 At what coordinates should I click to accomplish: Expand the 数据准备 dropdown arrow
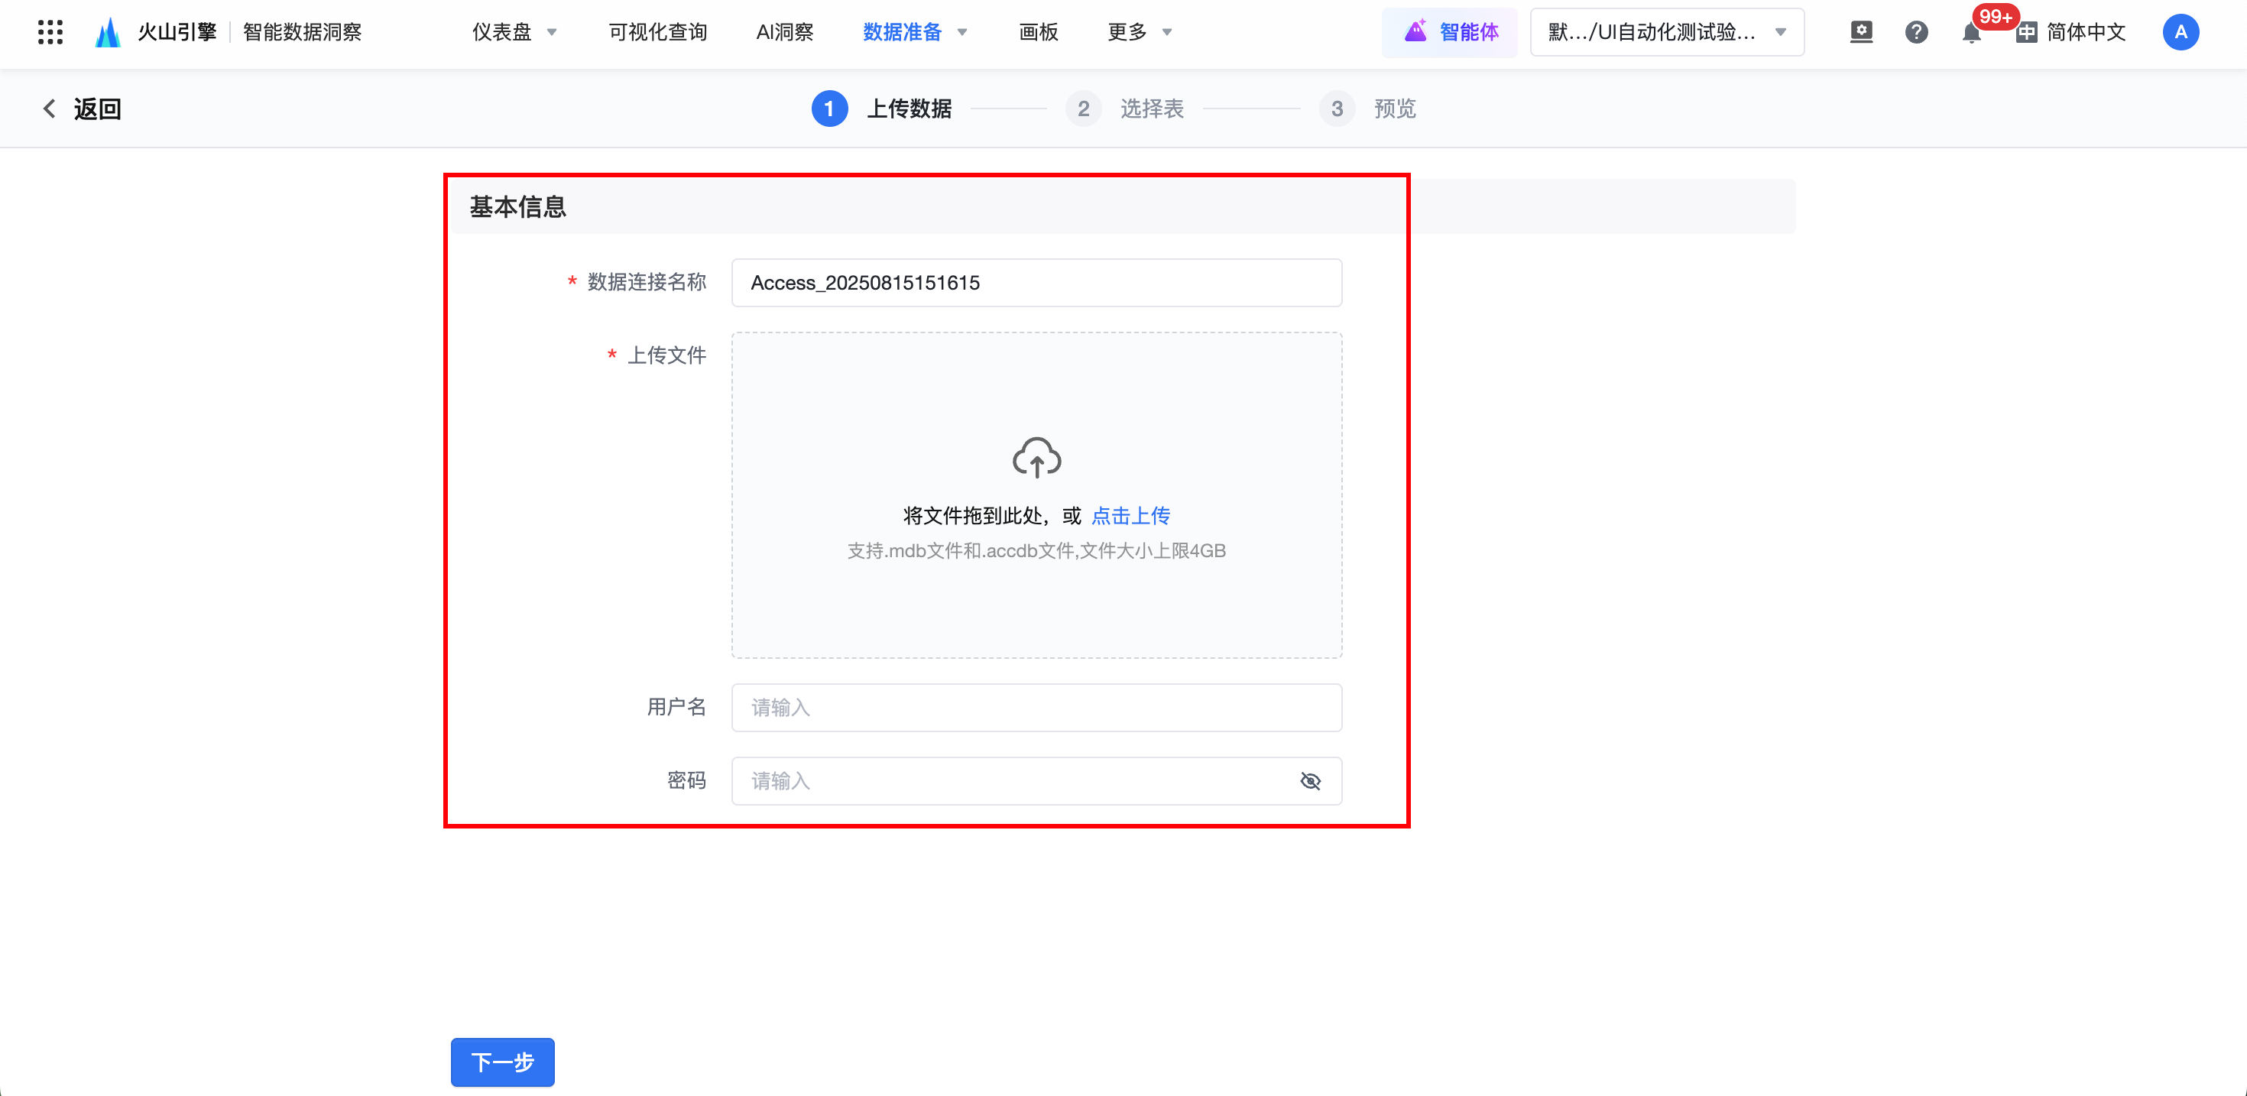click(962, 32)
